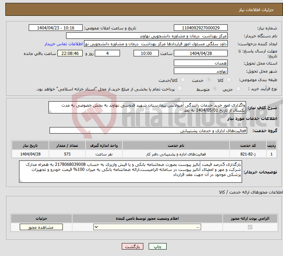Click the تعداد / مقدار column header
This screenshot has width=283, height=256.
pos(67,145)
